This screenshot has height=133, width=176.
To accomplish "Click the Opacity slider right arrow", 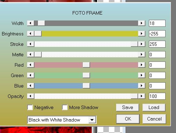I will point(142,96).
